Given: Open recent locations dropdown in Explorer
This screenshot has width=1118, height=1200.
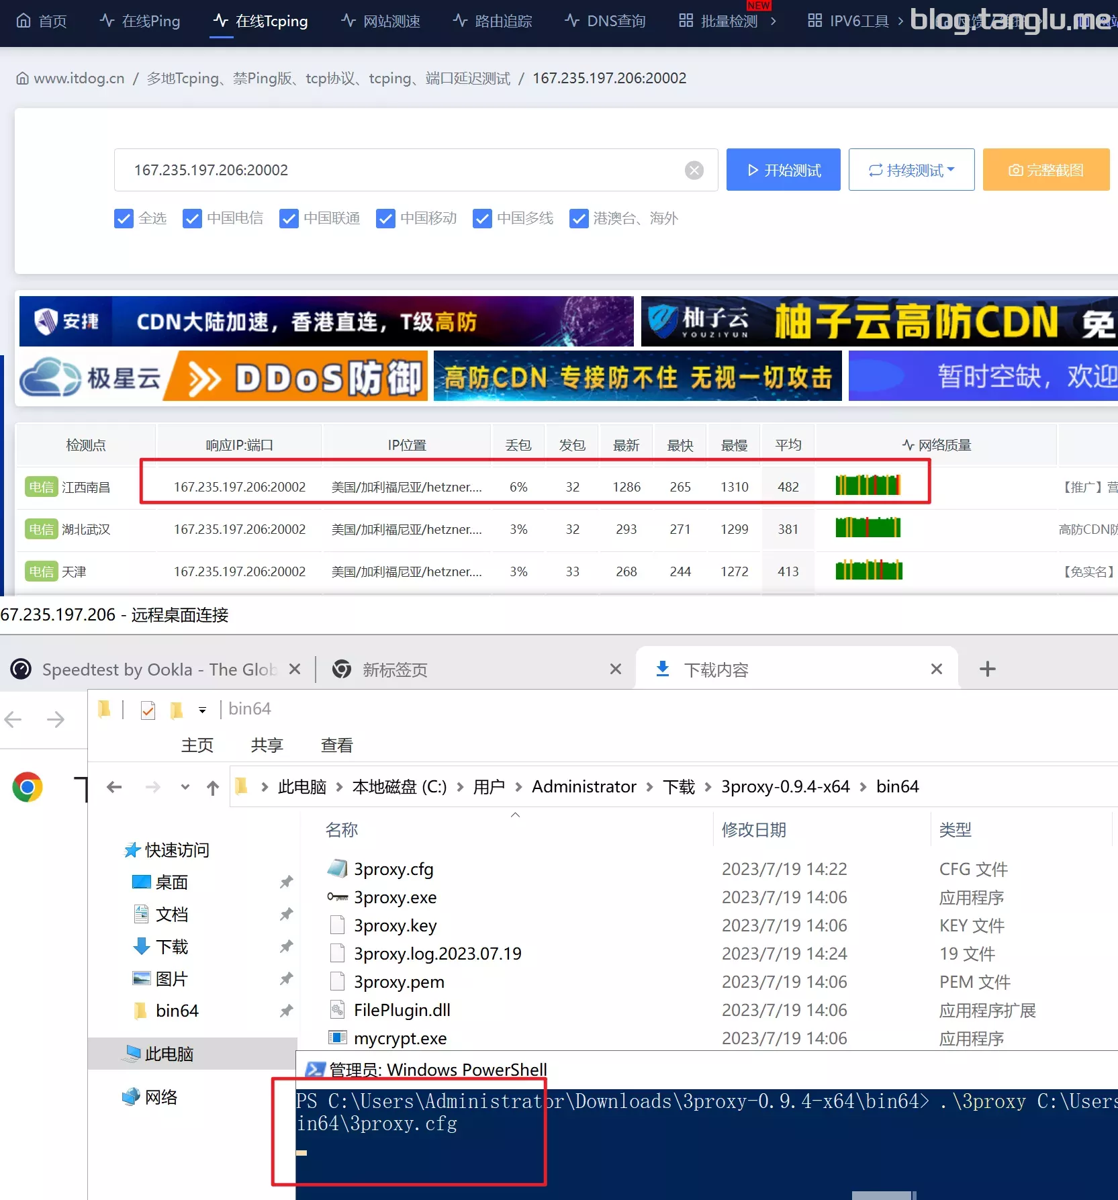Looking at the screenshot, I should point(185,787).
